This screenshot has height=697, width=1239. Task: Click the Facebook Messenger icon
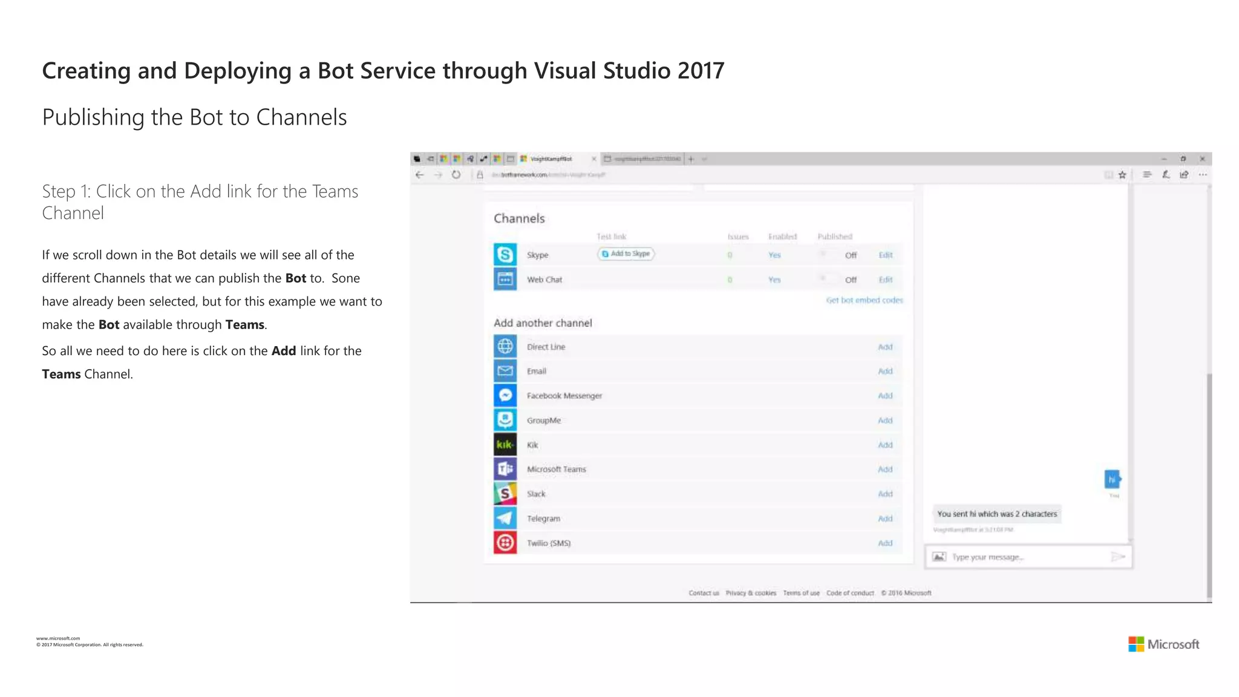[x=505, y=396]
